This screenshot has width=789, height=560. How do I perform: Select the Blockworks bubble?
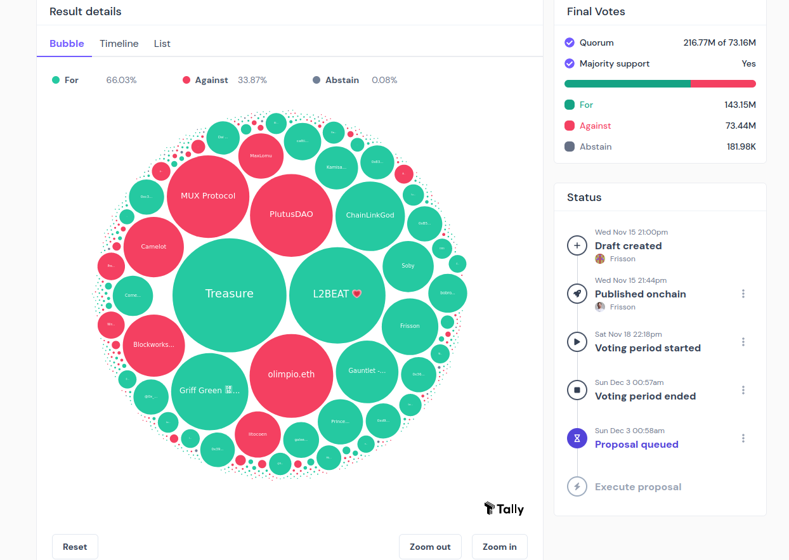coord(153,345)
